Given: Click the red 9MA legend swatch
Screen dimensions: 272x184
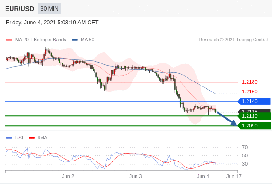Looking at the screenshot, I should [31, 138].
